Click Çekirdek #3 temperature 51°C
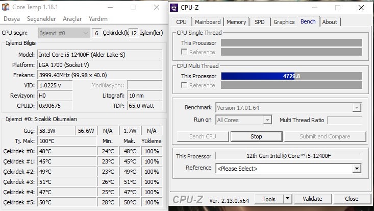374x211 pixels. (67, 182)
